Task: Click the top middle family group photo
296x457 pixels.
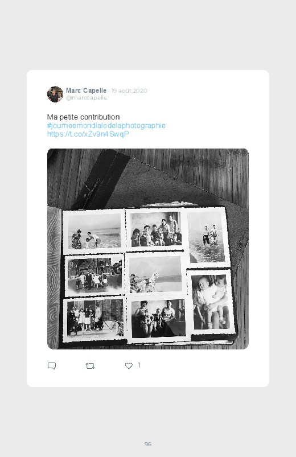Action: coord(156,230)
